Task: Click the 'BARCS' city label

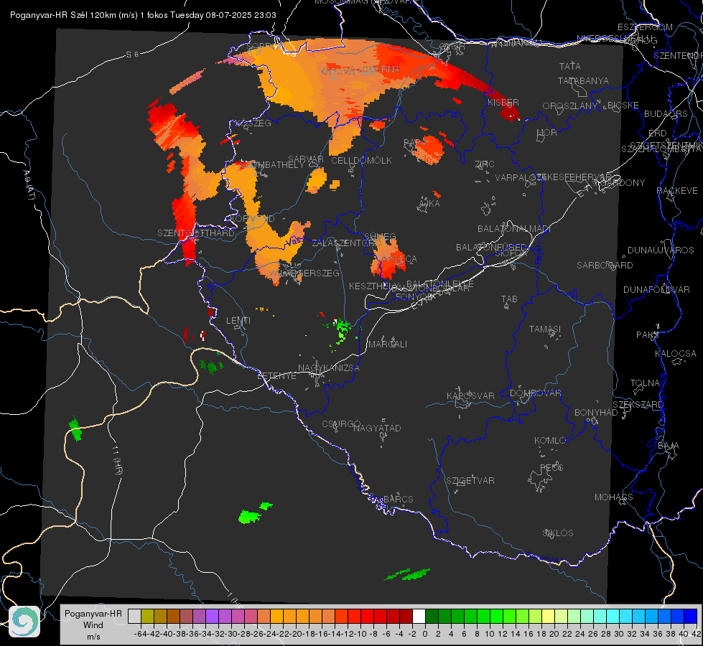Action: tap(398, 499)
